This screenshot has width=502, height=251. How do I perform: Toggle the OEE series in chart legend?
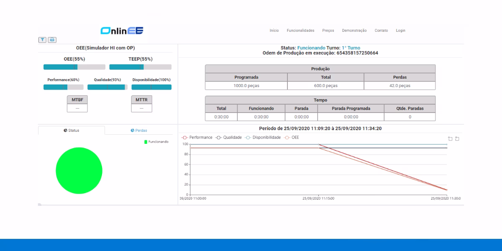(292, 137)
